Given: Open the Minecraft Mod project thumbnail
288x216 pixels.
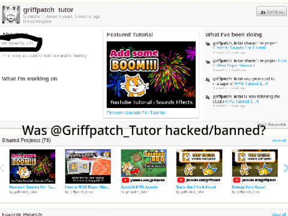Looking at the screenshot, I should click(88, 166).
